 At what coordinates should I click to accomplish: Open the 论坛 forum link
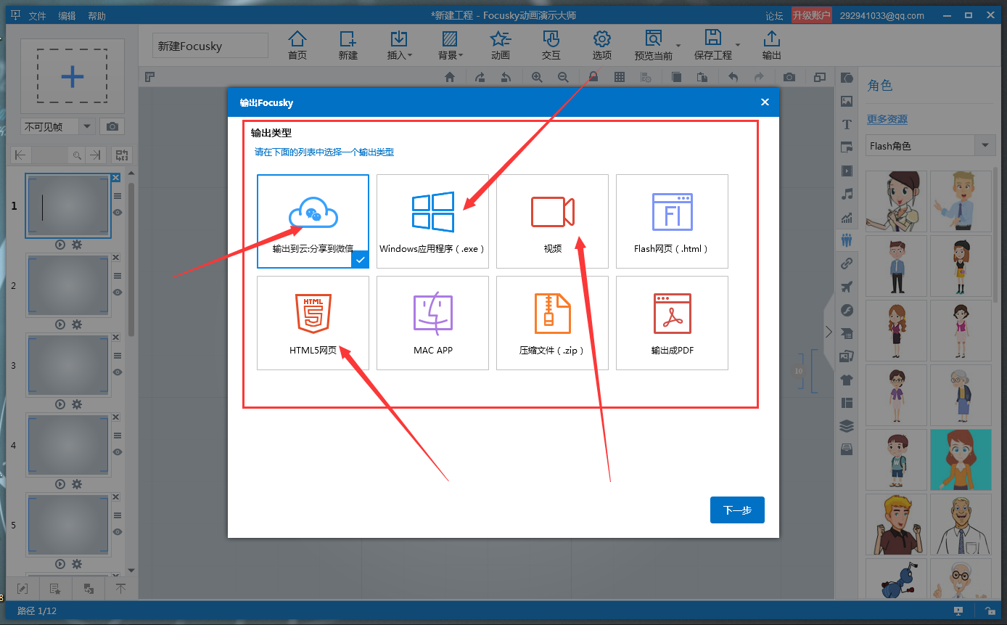coord(774,16)
